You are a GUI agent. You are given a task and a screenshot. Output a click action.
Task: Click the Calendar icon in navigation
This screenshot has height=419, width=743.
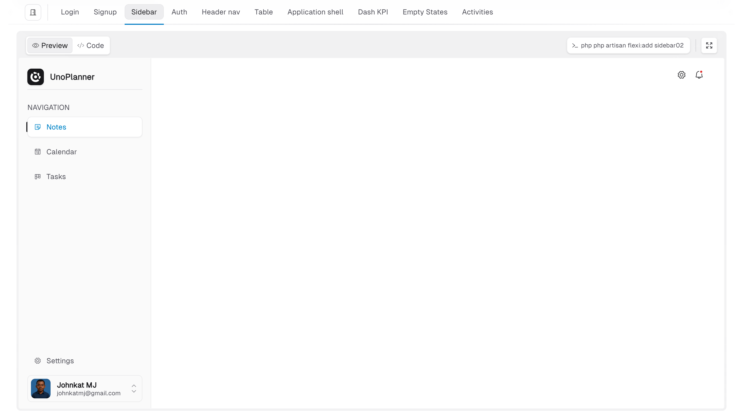point(38,152)
